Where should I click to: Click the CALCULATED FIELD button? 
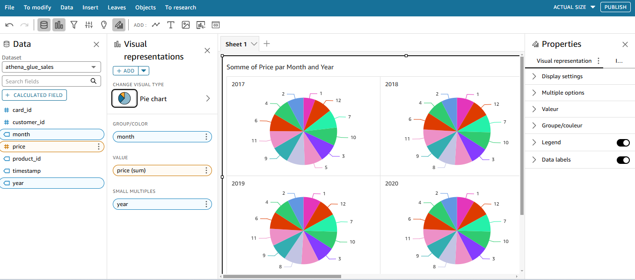point(35,95)
